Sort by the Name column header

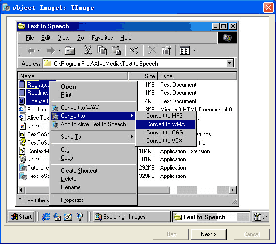click(x=73, y=76)
